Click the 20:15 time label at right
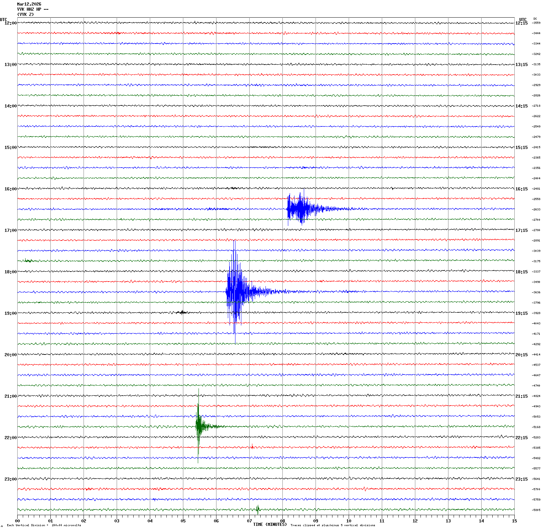This screenshot has height=530, width=542. (x=521, y=355)
